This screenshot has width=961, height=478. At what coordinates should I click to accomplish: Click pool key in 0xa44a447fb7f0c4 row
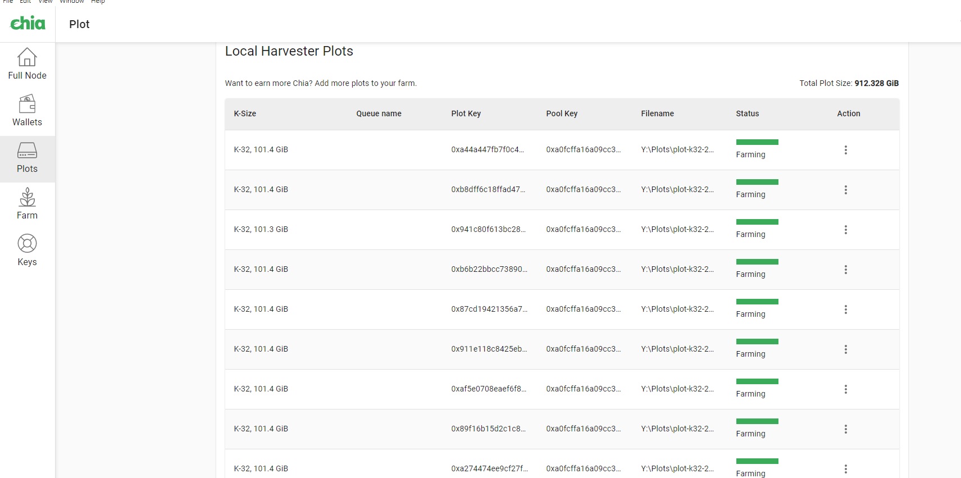[584, 149]
